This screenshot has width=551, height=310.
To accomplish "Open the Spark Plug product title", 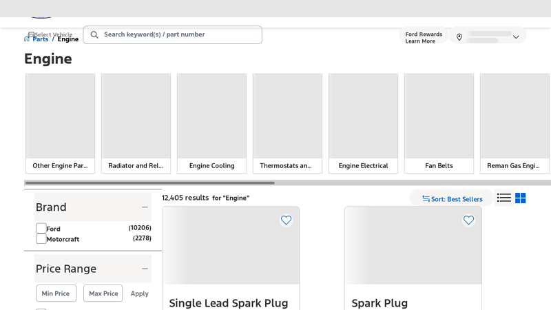I will [x=380, y=303].
